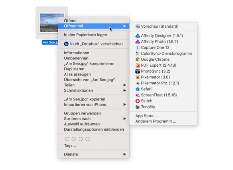Open with PhotoSync icon
This screenshot has width=233, height=170.
pyautogui.click(x=138, y=71)
